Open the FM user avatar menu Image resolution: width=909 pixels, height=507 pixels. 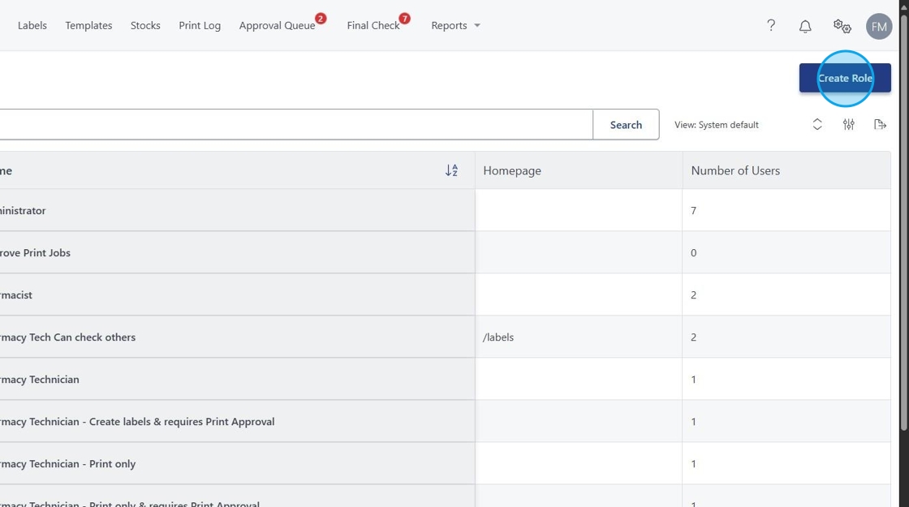(x=879, y=26)
